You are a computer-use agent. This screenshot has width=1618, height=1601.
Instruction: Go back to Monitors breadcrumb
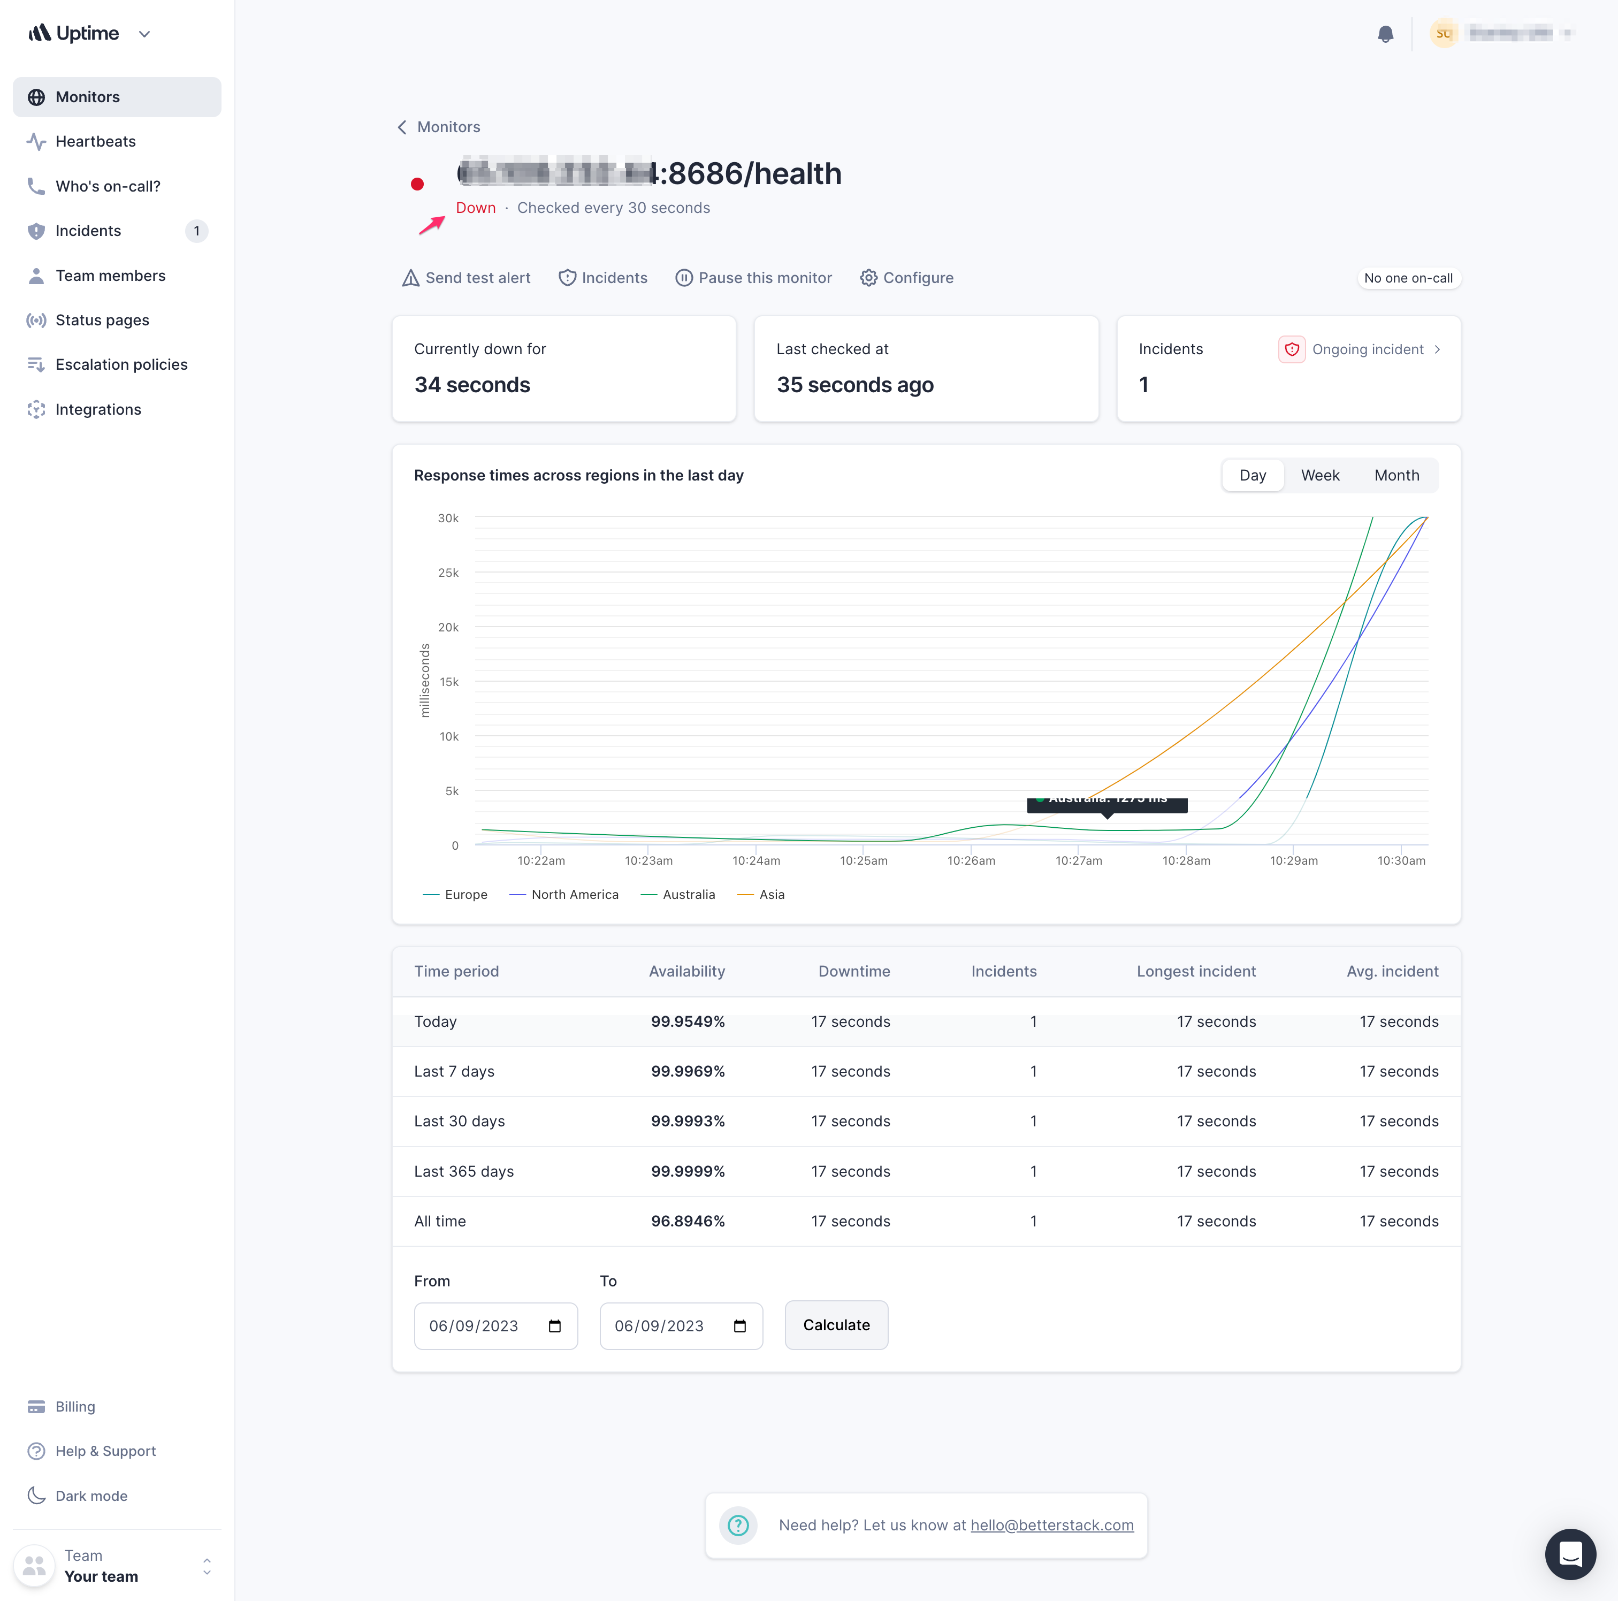(449, 127)
